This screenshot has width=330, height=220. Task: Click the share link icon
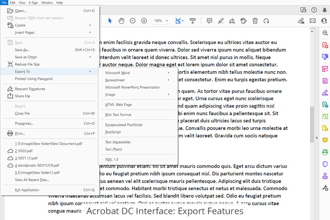click(301, 21)
